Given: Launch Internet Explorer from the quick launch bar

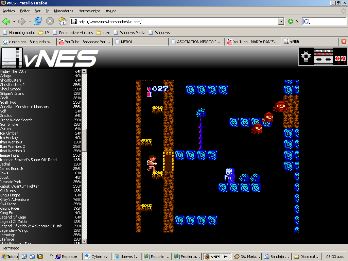Looking at the screenshot, I should coord(24,257).
